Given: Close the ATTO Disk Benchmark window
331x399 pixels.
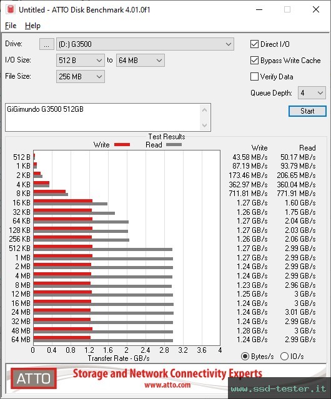Looking at the screenshot, I should pyautogui.click(x=316, y=9).
